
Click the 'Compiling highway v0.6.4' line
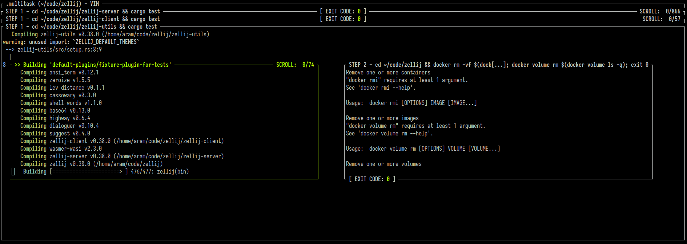pos(55,118)
